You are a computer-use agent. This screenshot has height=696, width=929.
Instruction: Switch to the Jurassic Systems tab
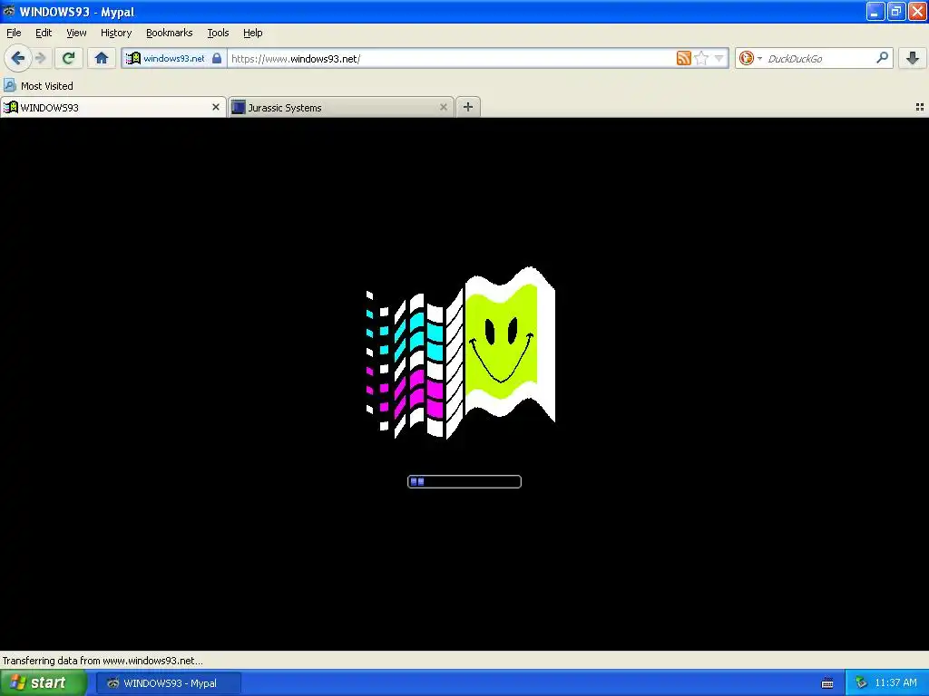(x=341, y=107)
